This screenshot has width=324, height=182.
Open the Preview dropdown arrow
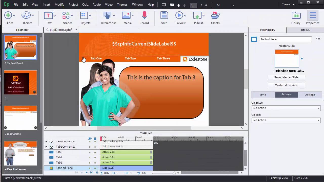click(186, 16)
